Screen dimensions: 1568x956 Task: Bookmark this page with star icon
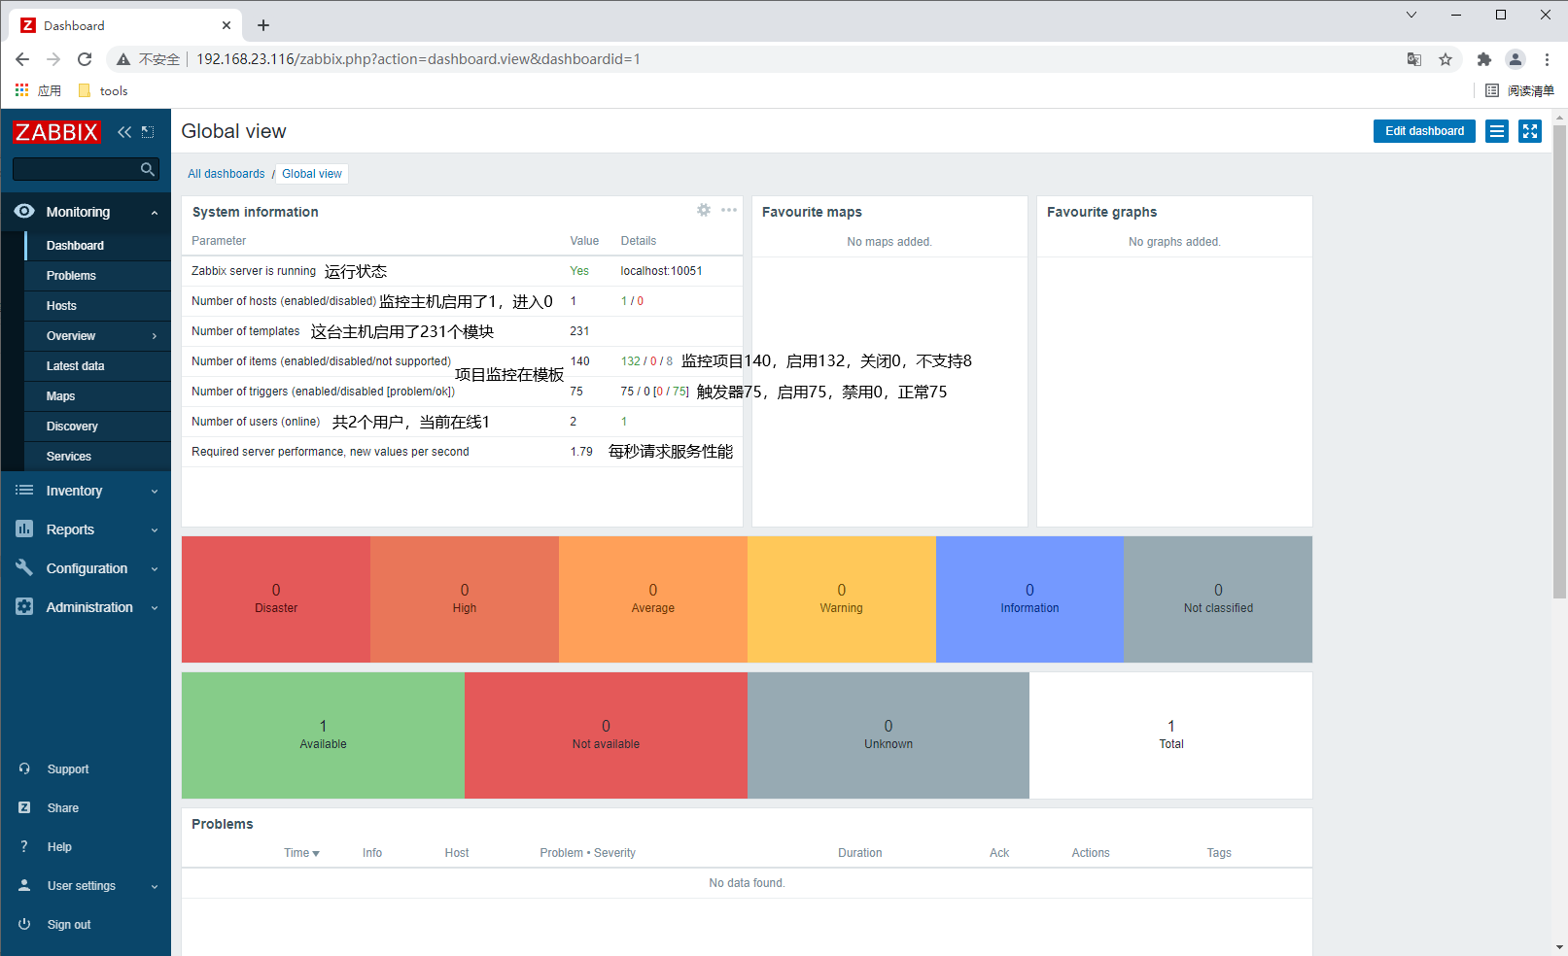coord(1446,59)
